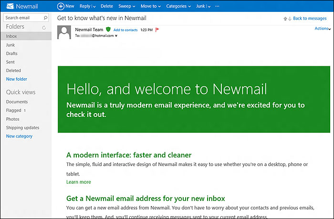Click Delete in the toolbar
Viewport: 334px width, 219px height.
107,6
